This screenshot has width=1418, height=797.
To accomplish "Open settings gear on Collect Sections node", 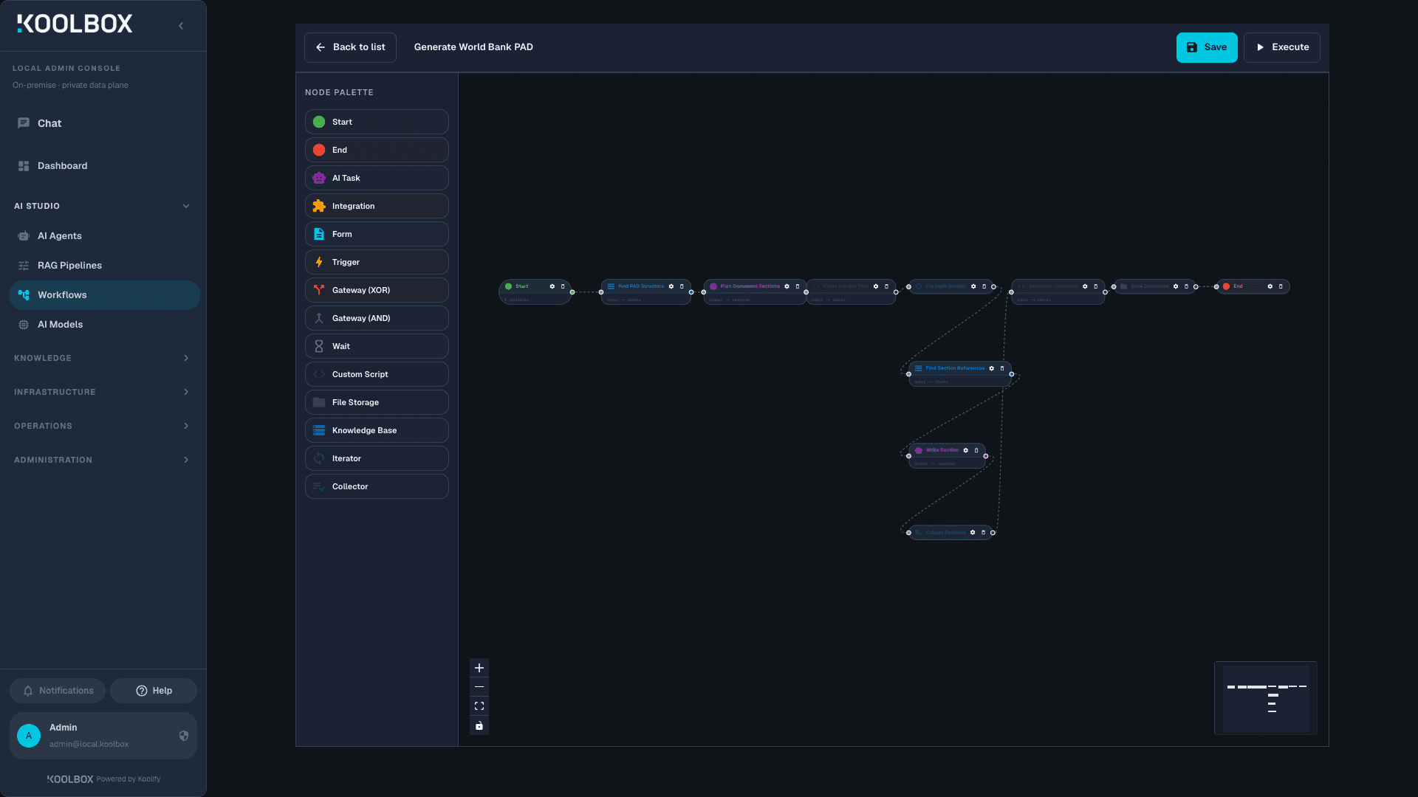I will tap(973, 533).
